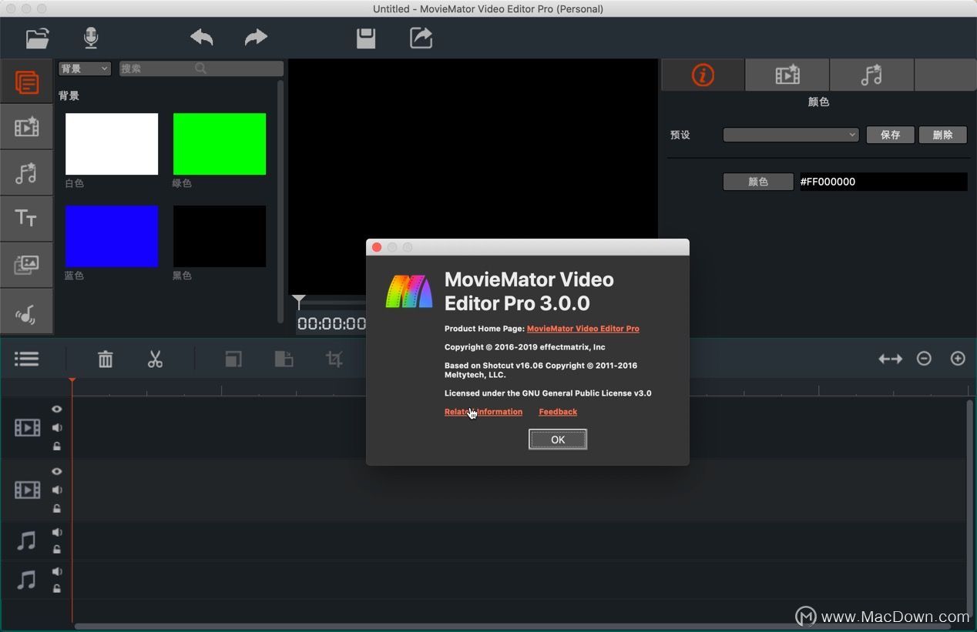Open the audio filters panel in left sidebar

pos(27,173)
